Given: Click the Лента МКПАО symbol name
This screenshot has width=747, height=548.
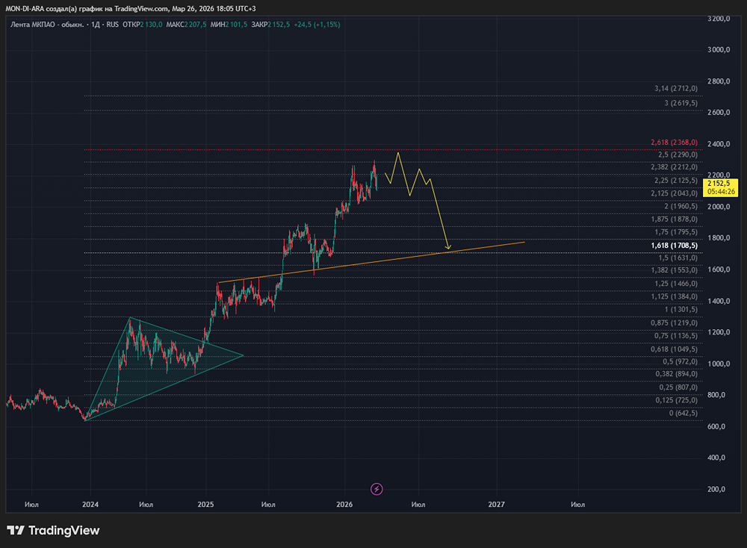Looking at the screenshot, I should click(47, 25).
